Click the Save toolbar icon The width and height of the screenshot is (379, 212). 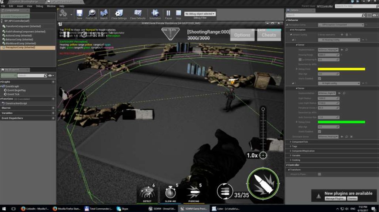(x=79, y=15)
